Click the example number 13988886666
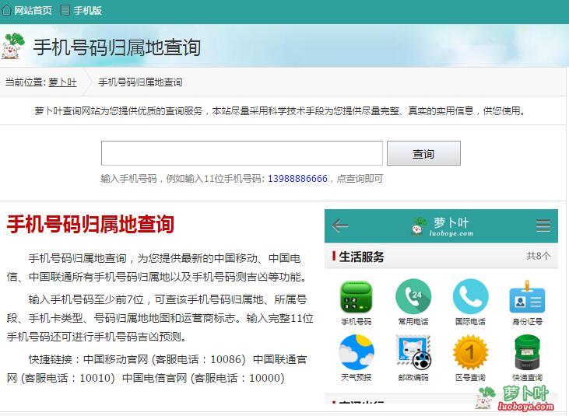This screenshot has height=416, width=569. (297, 179)
